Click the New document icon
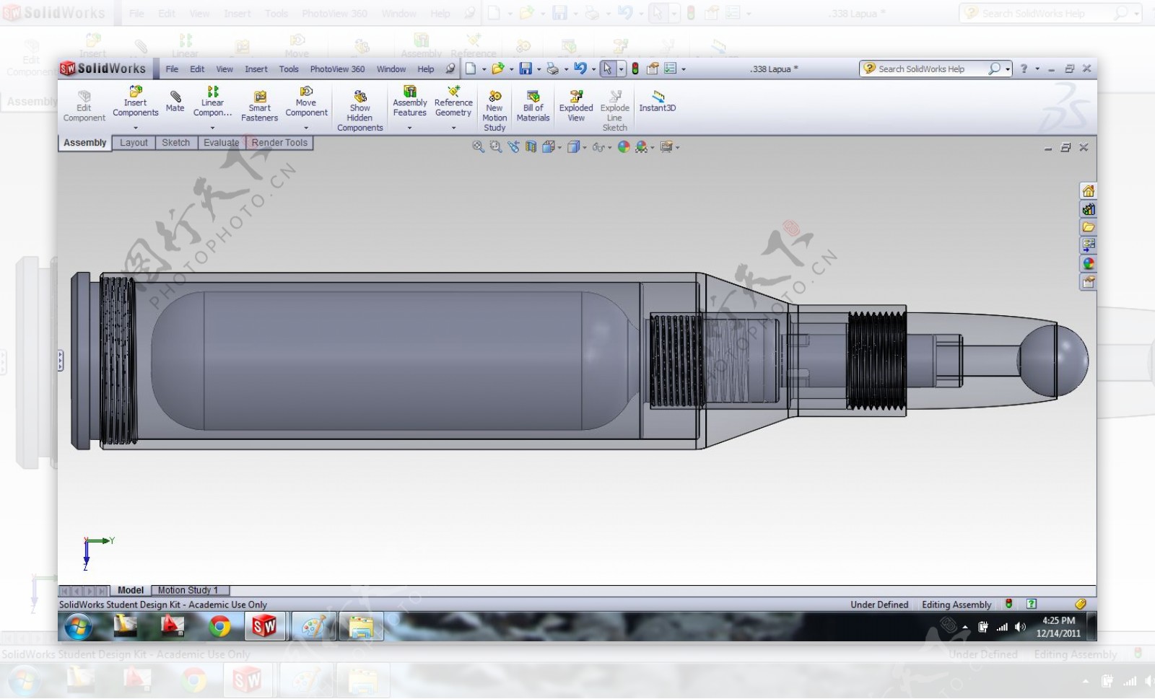Image resolution: width=1155 pixels, height=699 pixels. pyautogui.click(x=471, y=69)
